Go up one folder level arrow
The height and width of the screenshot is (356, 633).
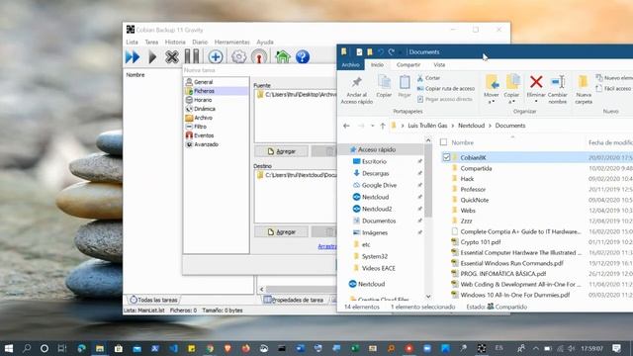point(383,126)
